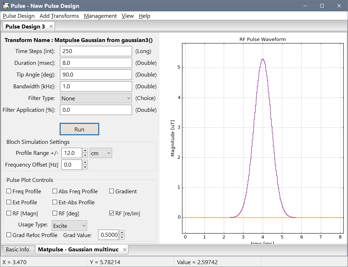Decrease Grad Value with down arrow

coord(122,237)
